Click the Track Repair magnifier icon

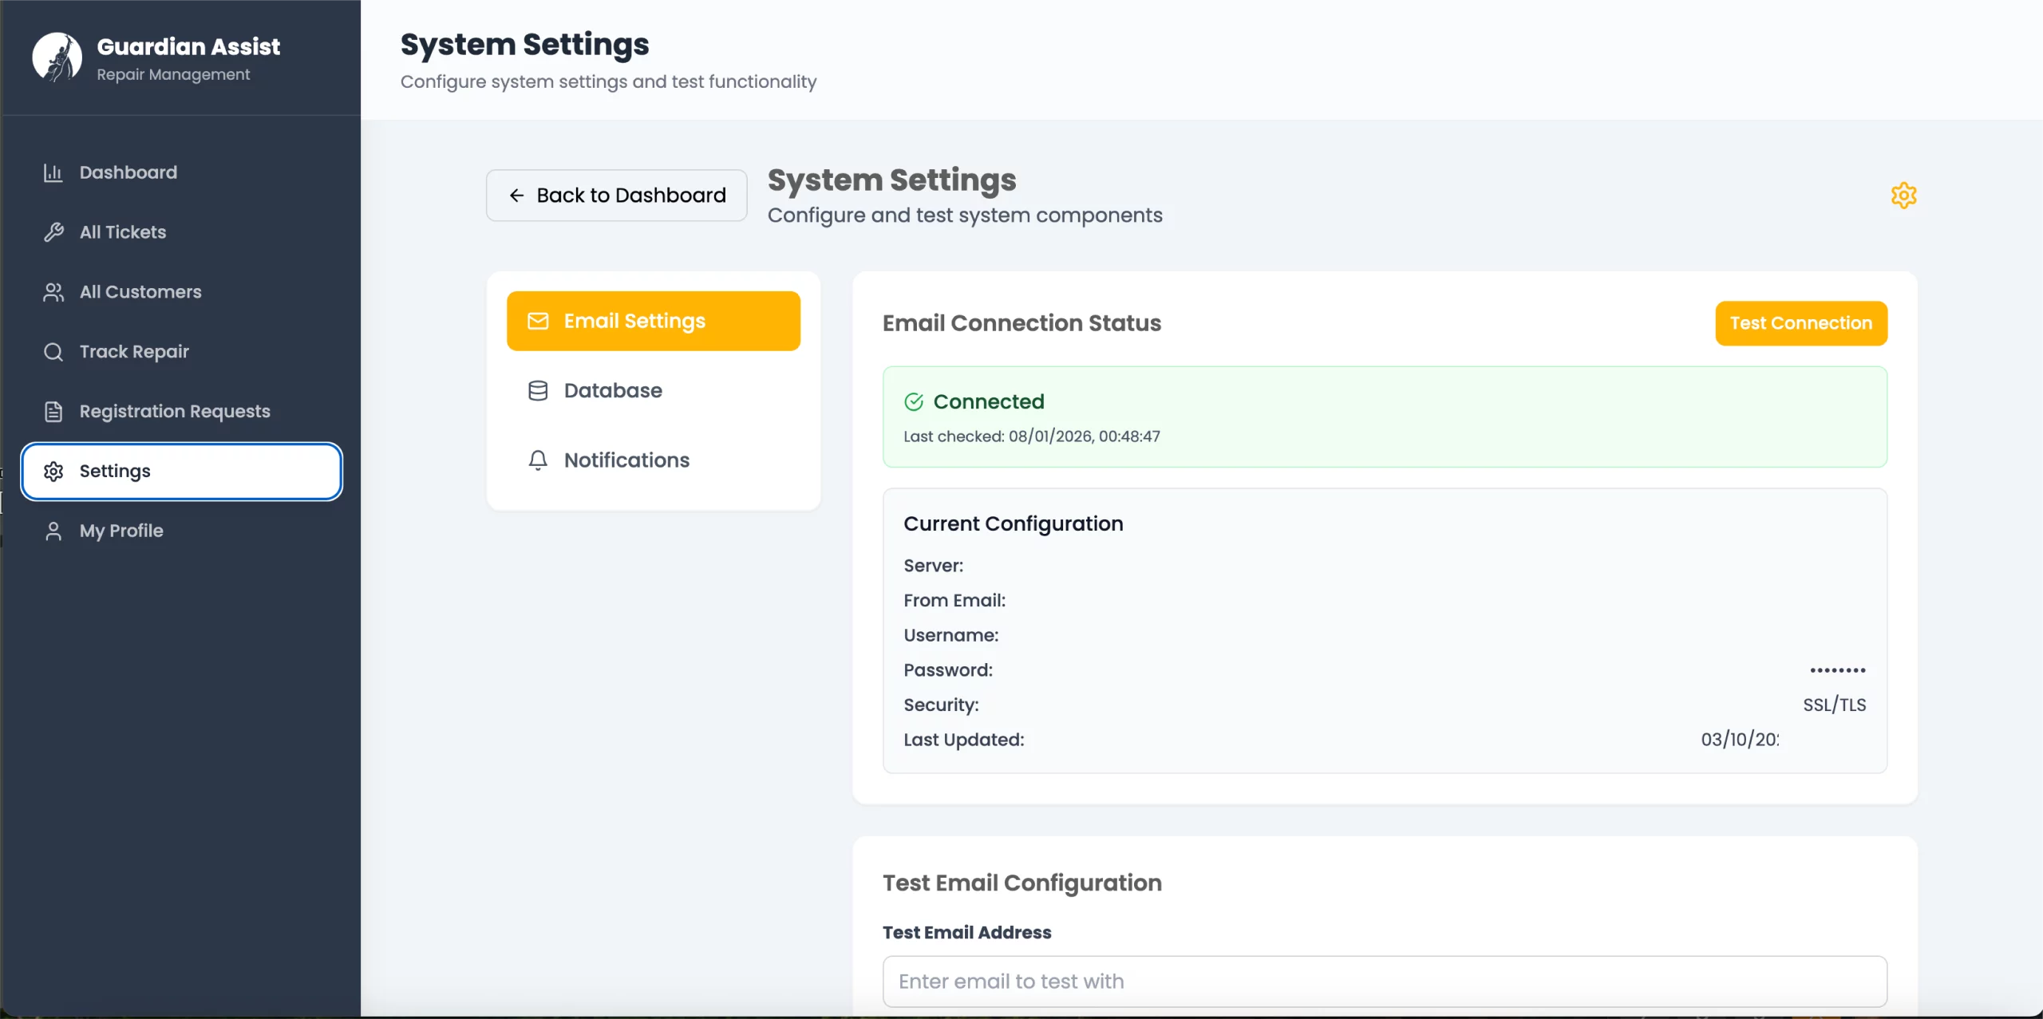(53, 352)
